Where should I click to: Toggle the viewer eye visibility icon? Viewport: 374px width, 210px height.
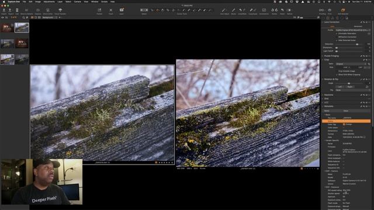click(x=2, y=17)
